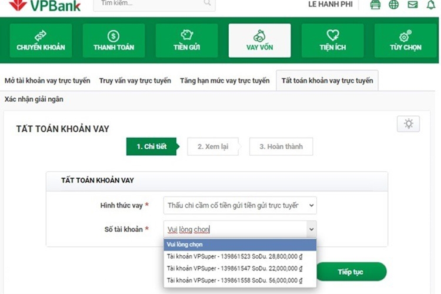Open the CHUYỂN KHOẢN menu

point(41,41)
